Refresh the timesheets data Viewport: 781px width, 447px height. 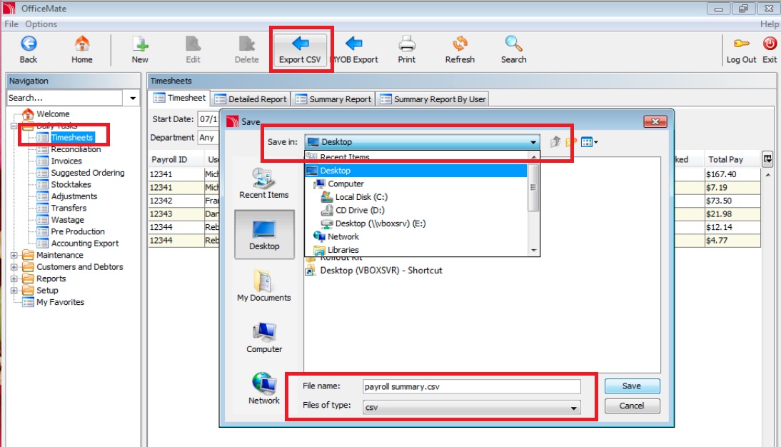460,49
